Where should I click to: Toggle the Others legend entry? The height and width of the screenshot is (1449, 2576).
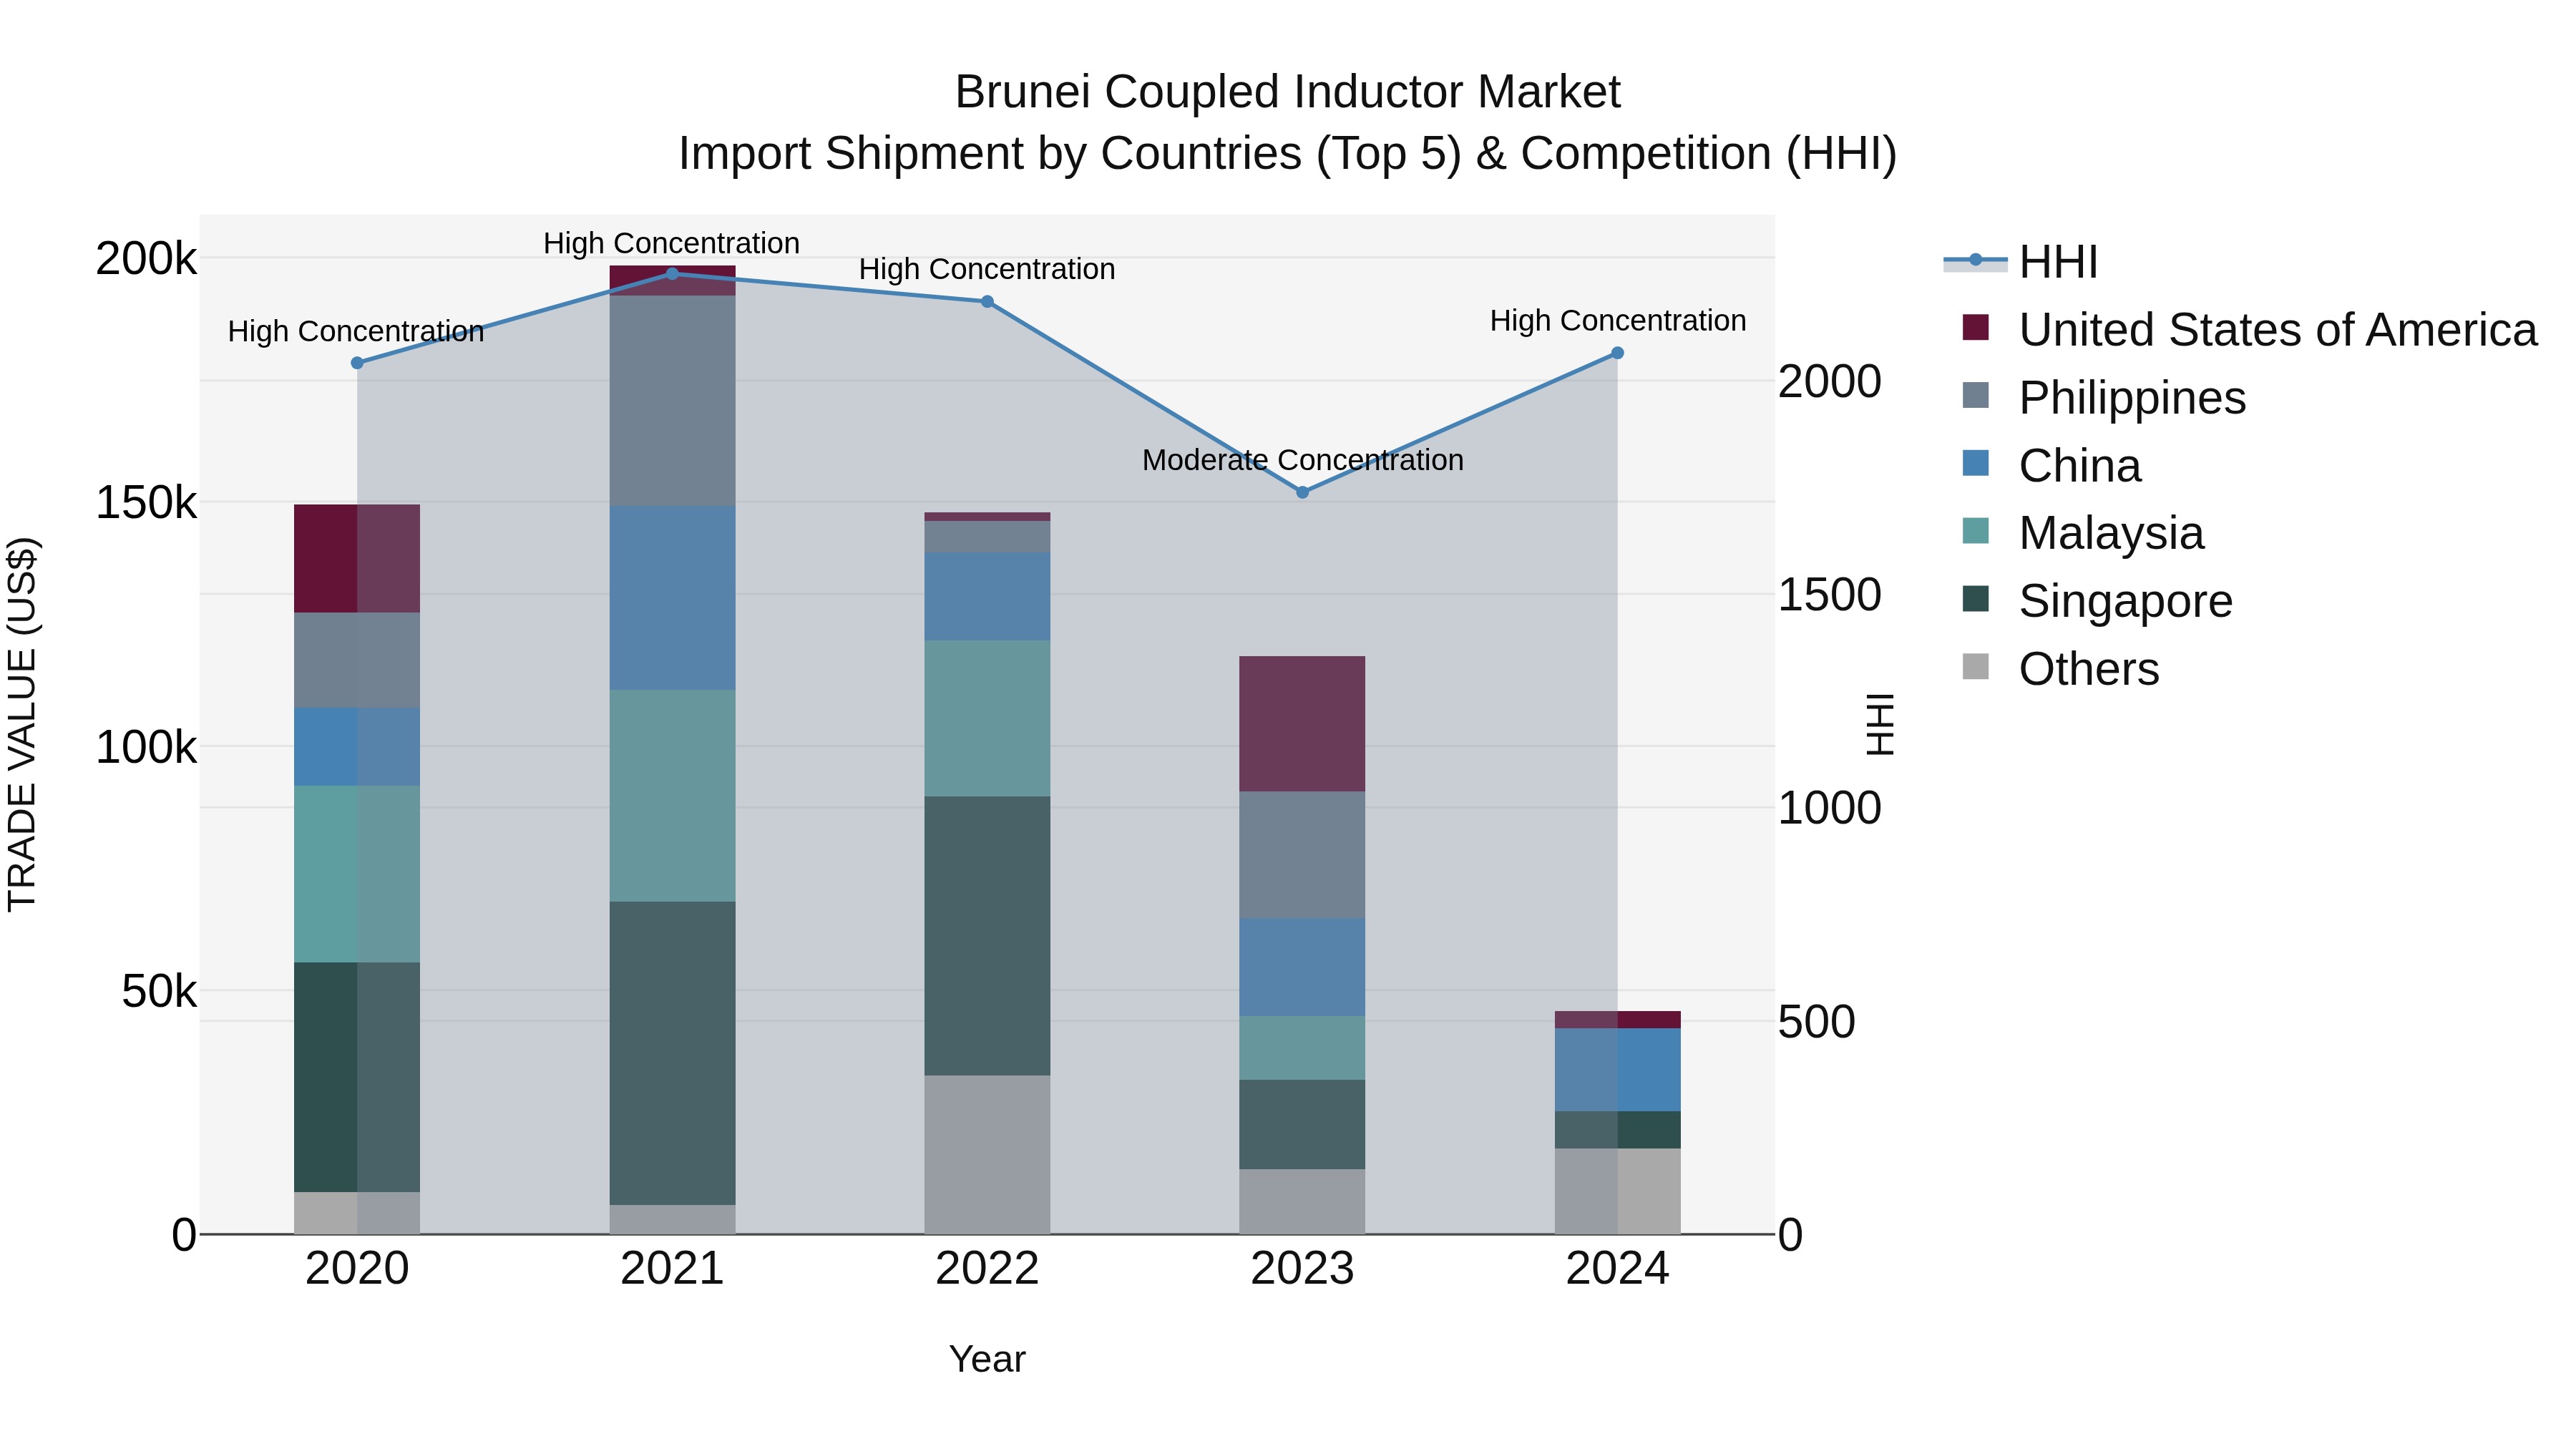(2060, 668)
